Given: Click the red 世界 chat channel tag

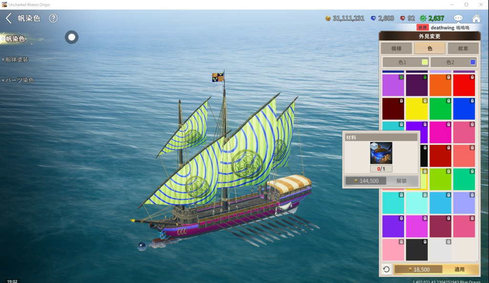Looking at the screenshot, I should (x=423, y=28).
